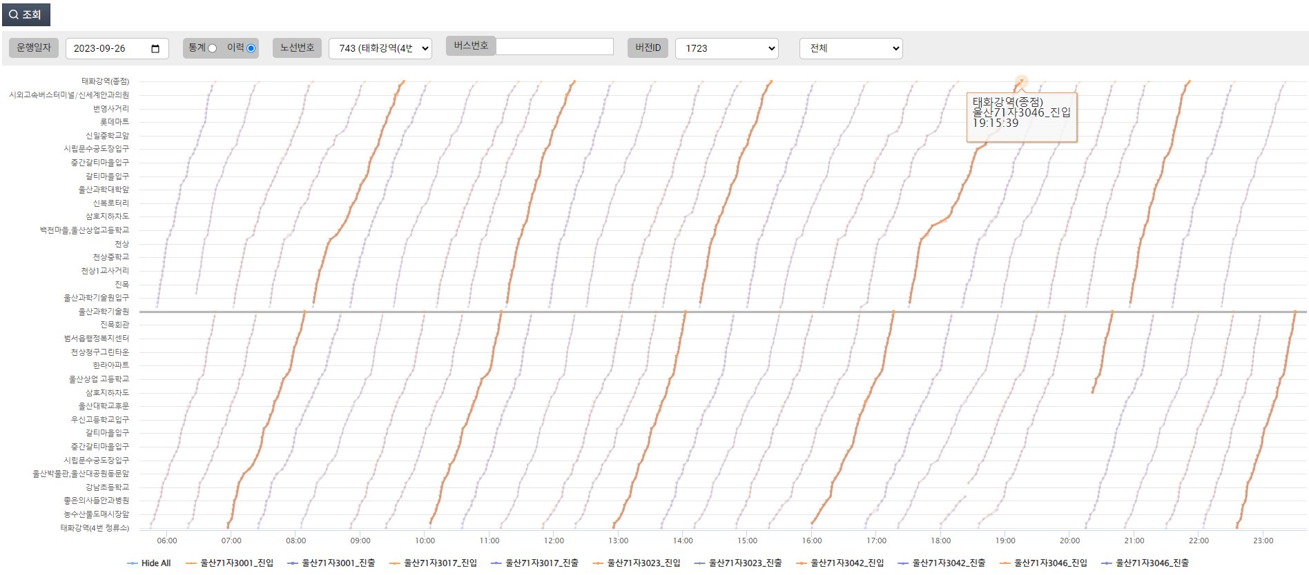
Task: Click the highlighted data point above the tooltip
Action: [x=1021, y=82]
